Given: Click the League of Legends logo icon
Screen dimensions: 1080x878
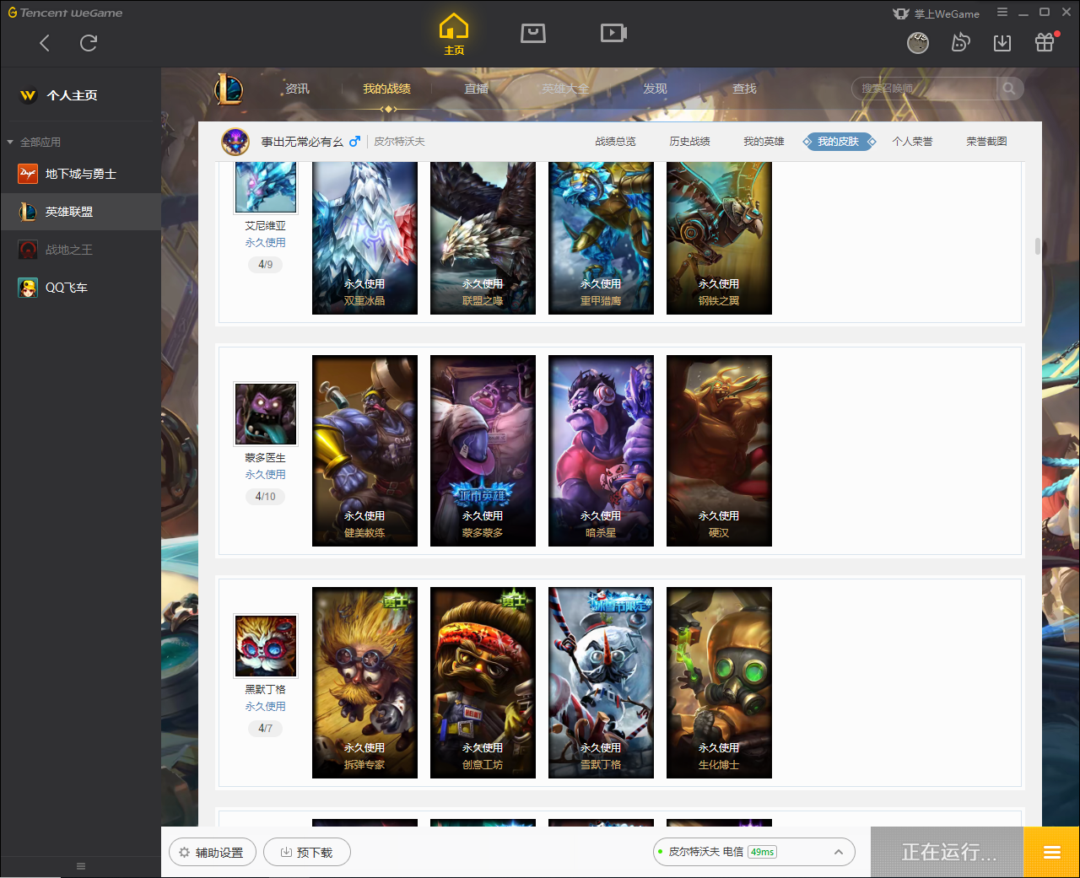Looking at the screenshot, I should coord(229,89).
